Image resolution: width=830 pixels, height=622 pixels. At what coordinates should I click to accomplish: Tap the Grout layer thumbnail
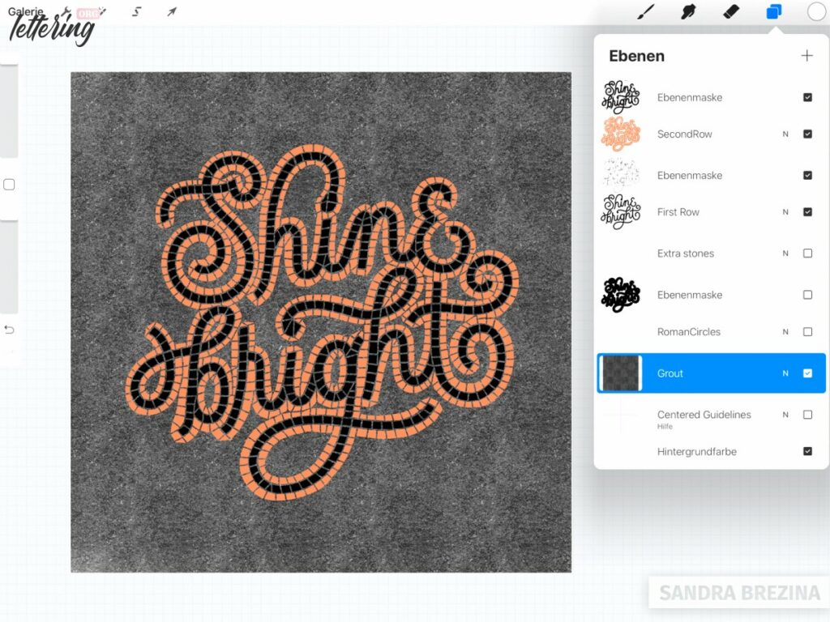(x=621, y=373)
